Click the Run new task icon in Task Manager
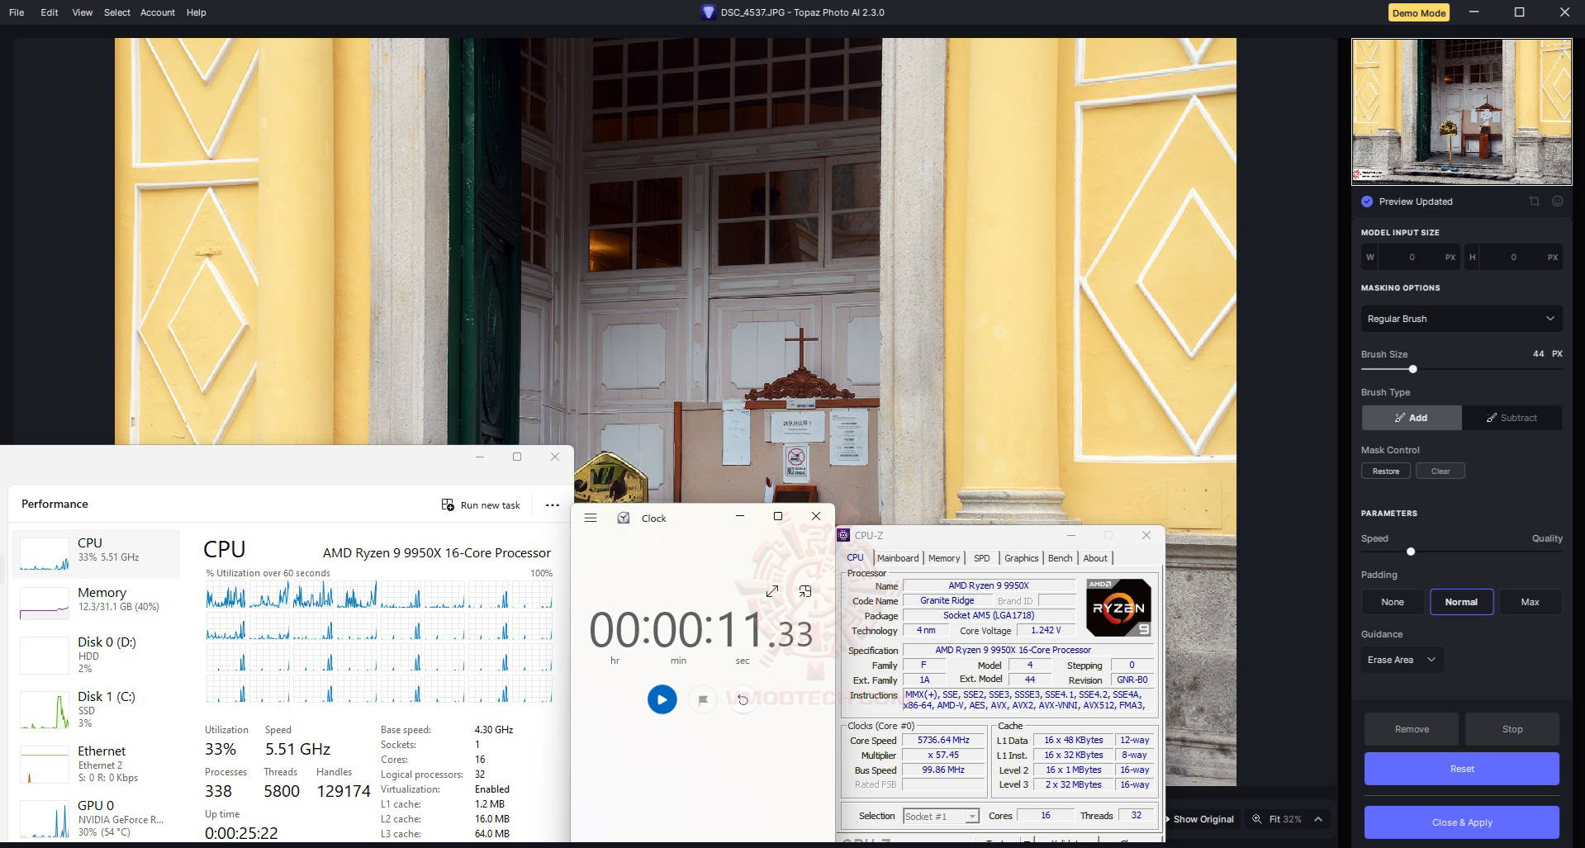 coord(448,505)
